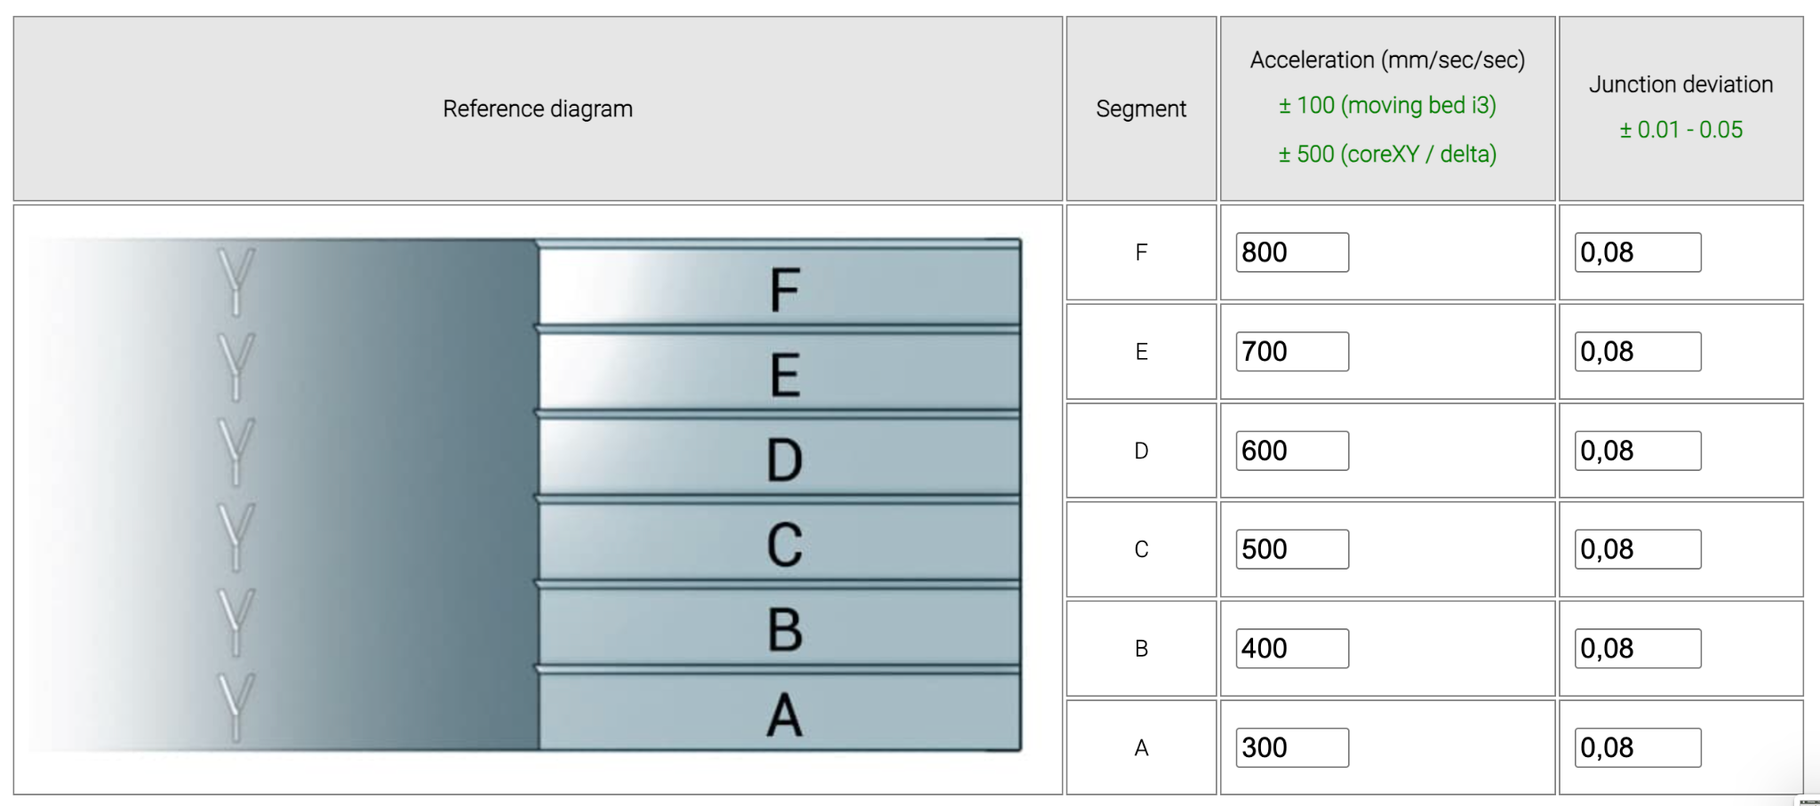The image size is (1820, 806).
Task: Click the junction deviation field for segment A
Action: point(1638,747)
